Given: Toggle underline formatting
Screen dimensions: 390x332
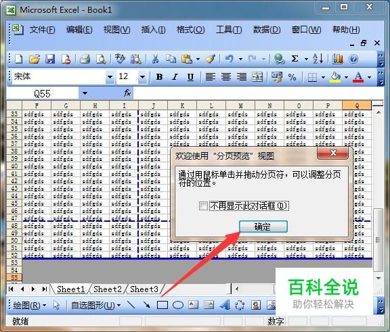Looking at the screenshot, I should coord(190,77).
